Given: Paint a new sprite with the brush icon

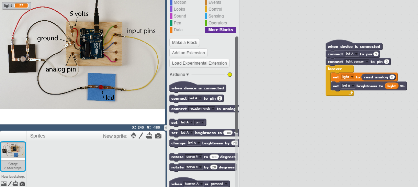Looking at the screenshot, I should (x=141, y=136).
